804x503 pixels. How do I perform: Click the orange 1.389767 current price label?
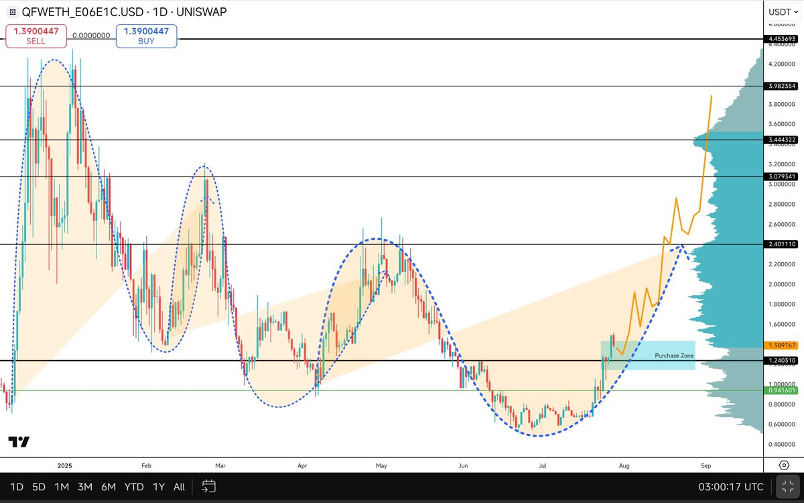781,345
